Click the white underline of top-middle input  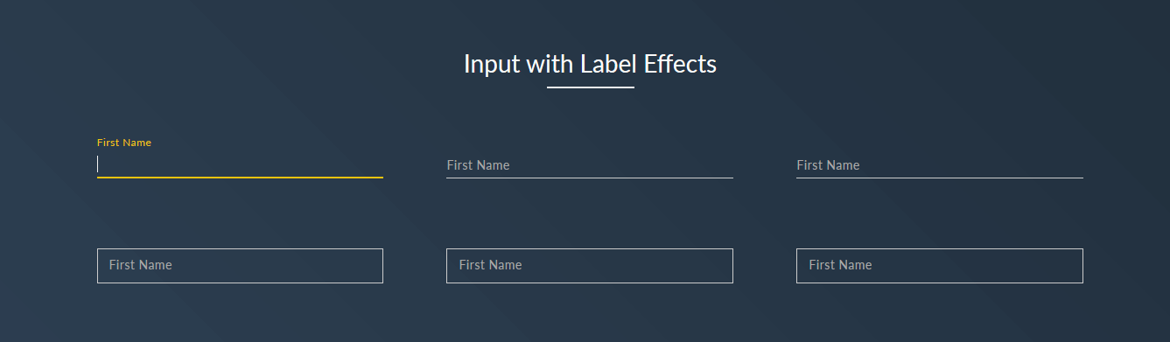[590, 178]
